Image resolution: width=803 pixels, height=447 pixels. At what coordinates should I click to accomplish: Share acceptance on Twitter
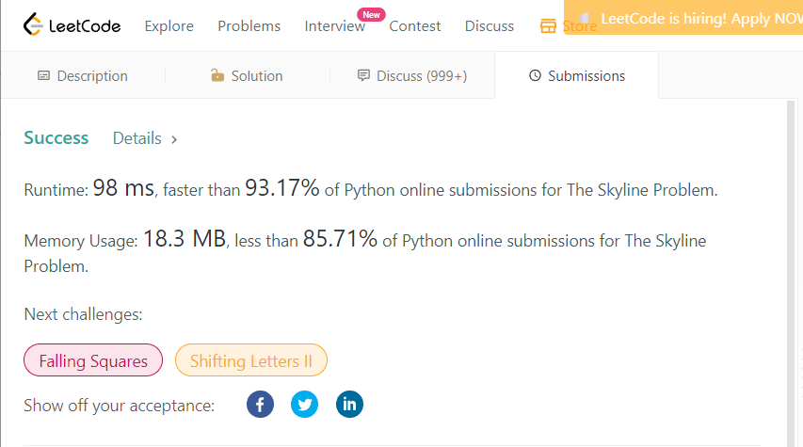305,405
